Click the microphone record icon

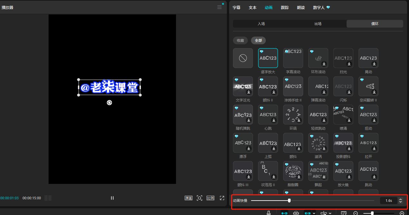[x=268, y=213]
